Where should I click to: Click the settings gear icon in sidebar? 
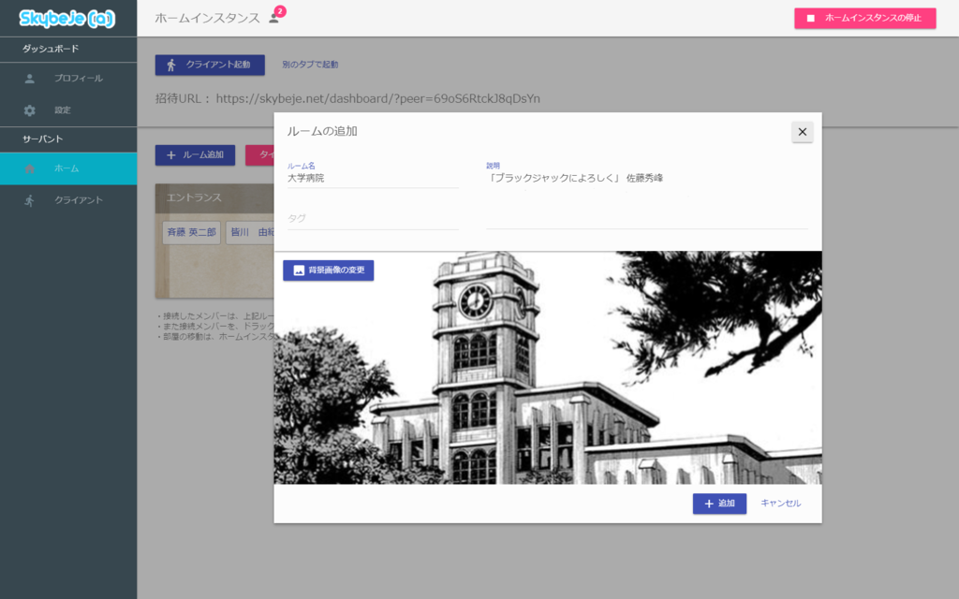pos(29,110)
